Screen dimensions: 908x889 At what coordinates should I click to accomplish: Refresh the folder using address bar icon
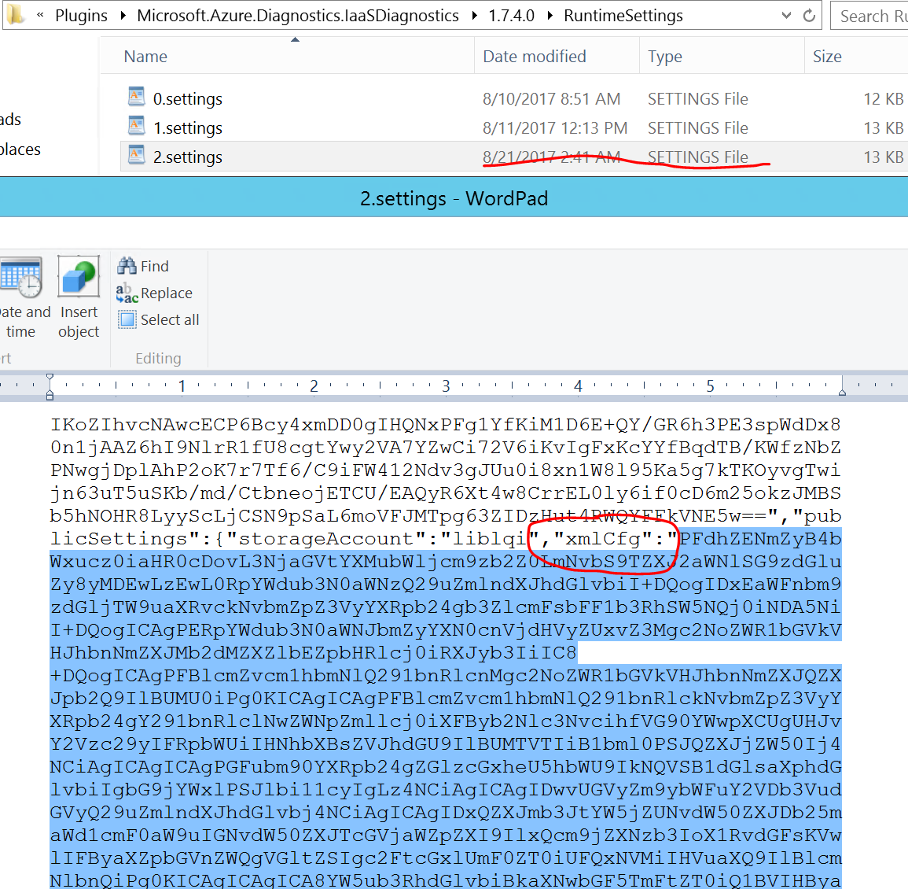pyautogui.click(x=809, y=16)
